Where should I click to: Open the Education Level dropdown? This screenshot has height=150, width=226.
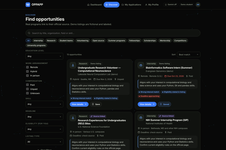[44, 56]
